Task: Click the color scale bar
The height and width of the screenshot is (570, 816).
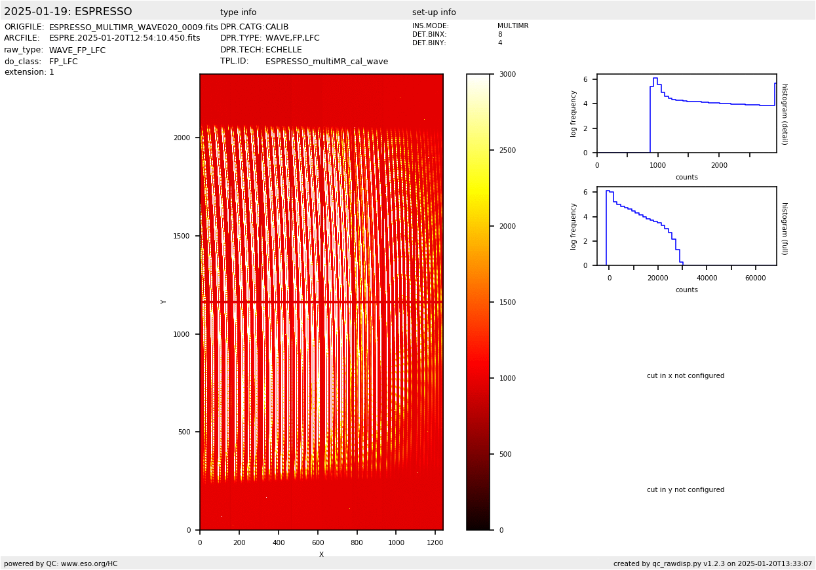Action: pyautogui.click(x=478, y=301)
